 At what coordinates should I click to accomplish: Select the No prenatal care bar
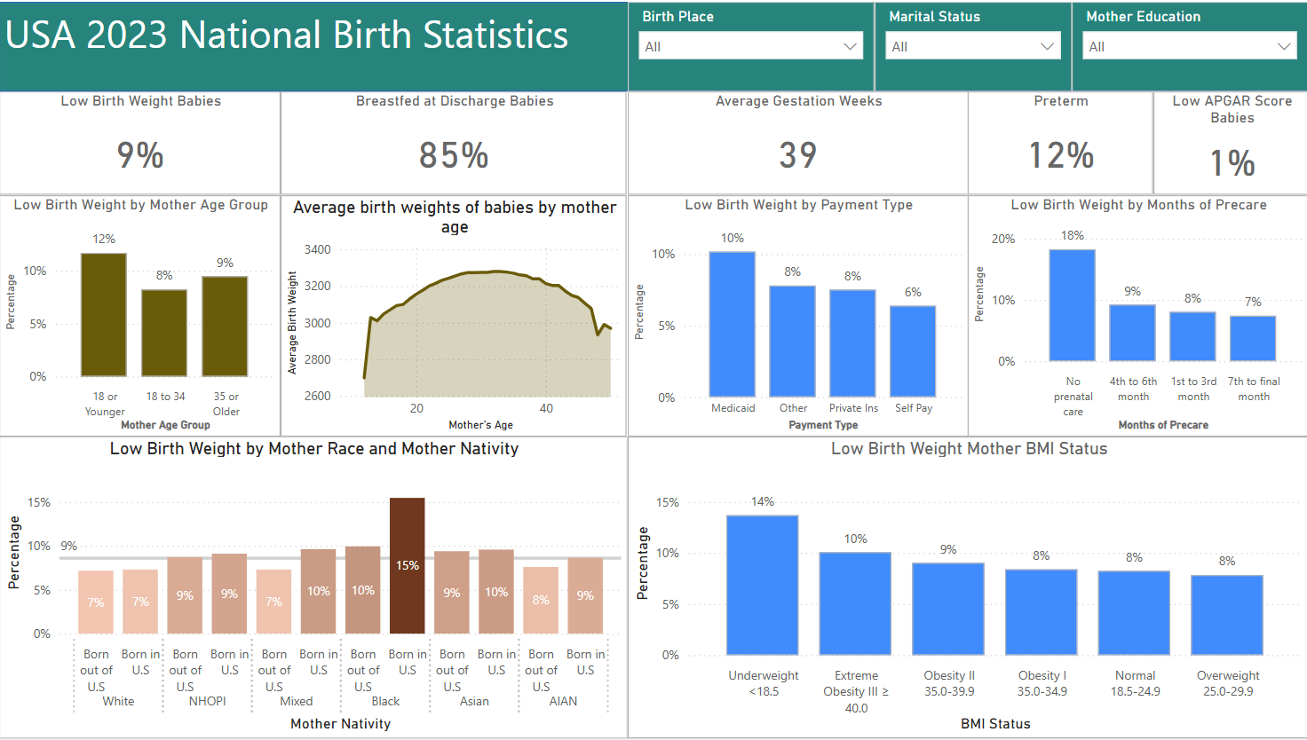coord(1073,305)
